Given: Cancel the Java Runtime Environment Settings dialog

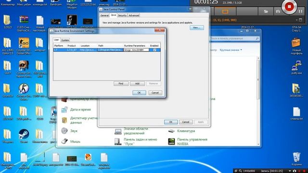Looking at the screenshot, I should pos(155,93).
